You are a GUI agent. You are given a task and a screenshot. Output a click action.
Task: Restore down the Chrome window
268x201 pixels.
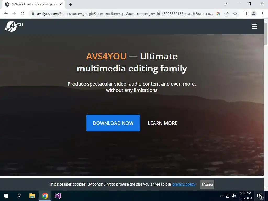[250, 4]
